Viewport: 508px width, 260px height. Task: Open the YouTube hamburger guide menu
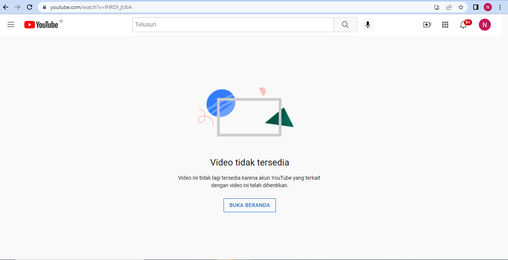[11, 25]
